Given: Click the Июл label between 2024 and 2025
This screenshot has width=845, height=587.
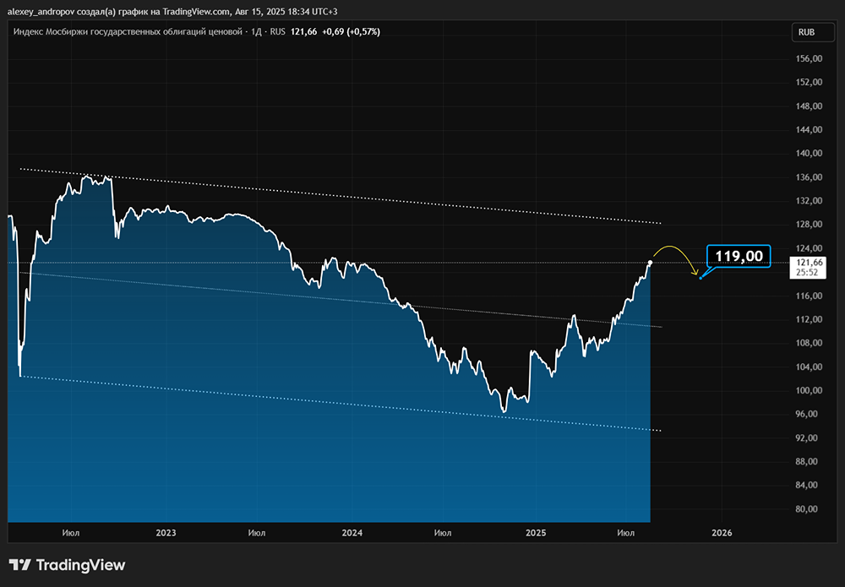Looking at the screenshot, I should coord(443,533).
